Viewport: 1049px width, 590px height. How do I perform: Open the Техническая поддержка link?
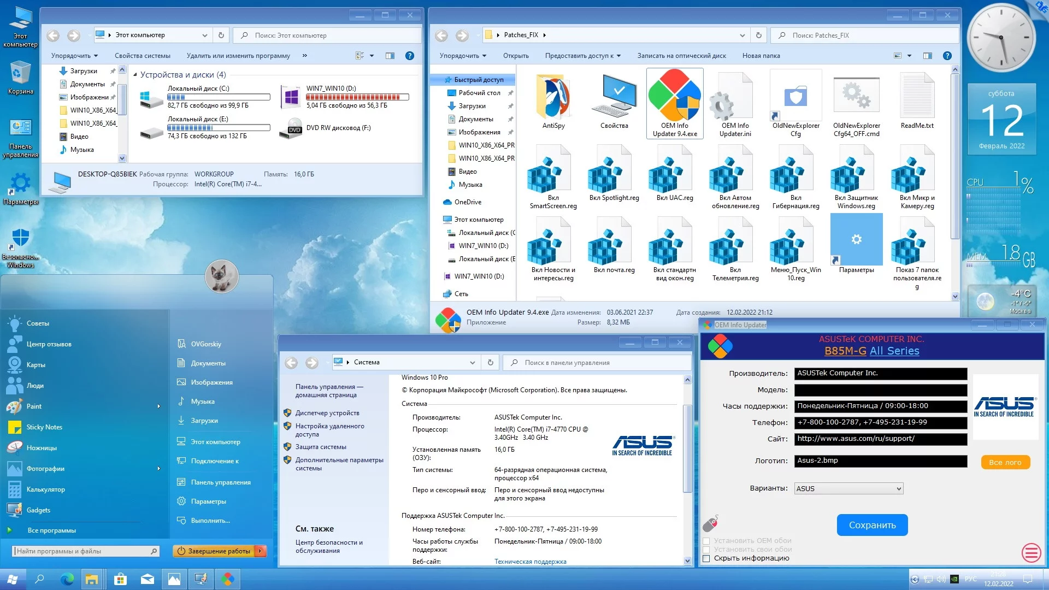coord(530,562)
